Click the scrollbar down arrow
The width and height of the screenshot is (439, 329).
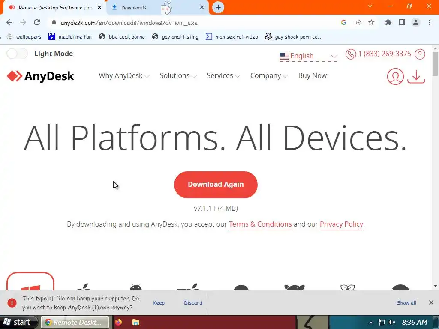[x=435, y=286]
